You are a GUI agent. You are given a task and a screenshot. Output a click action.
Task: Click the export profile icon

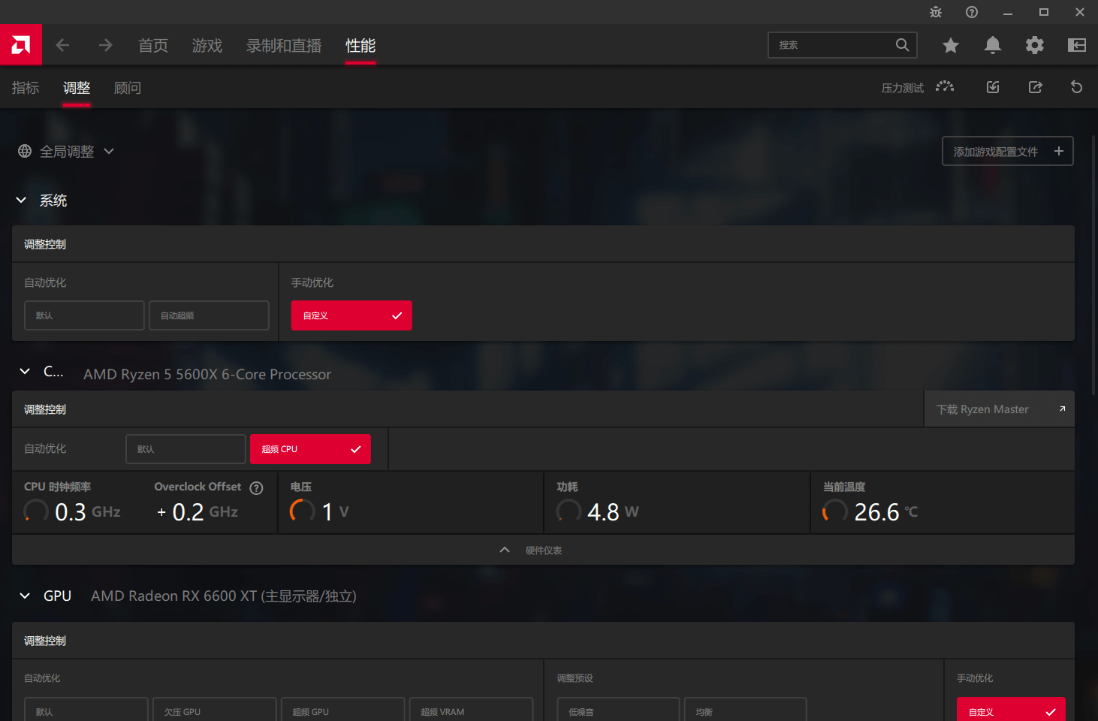1035,86
